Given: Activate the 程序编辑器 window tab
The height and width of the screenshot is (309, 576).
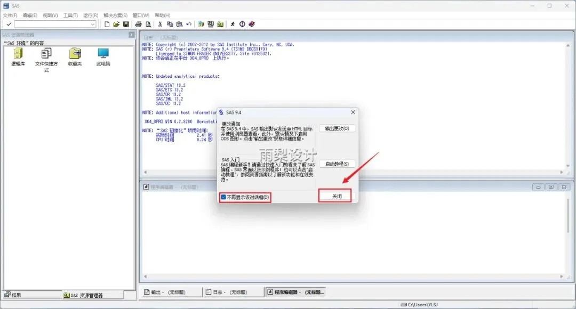Looking at the screenshot, I should (x=295, y=292).
